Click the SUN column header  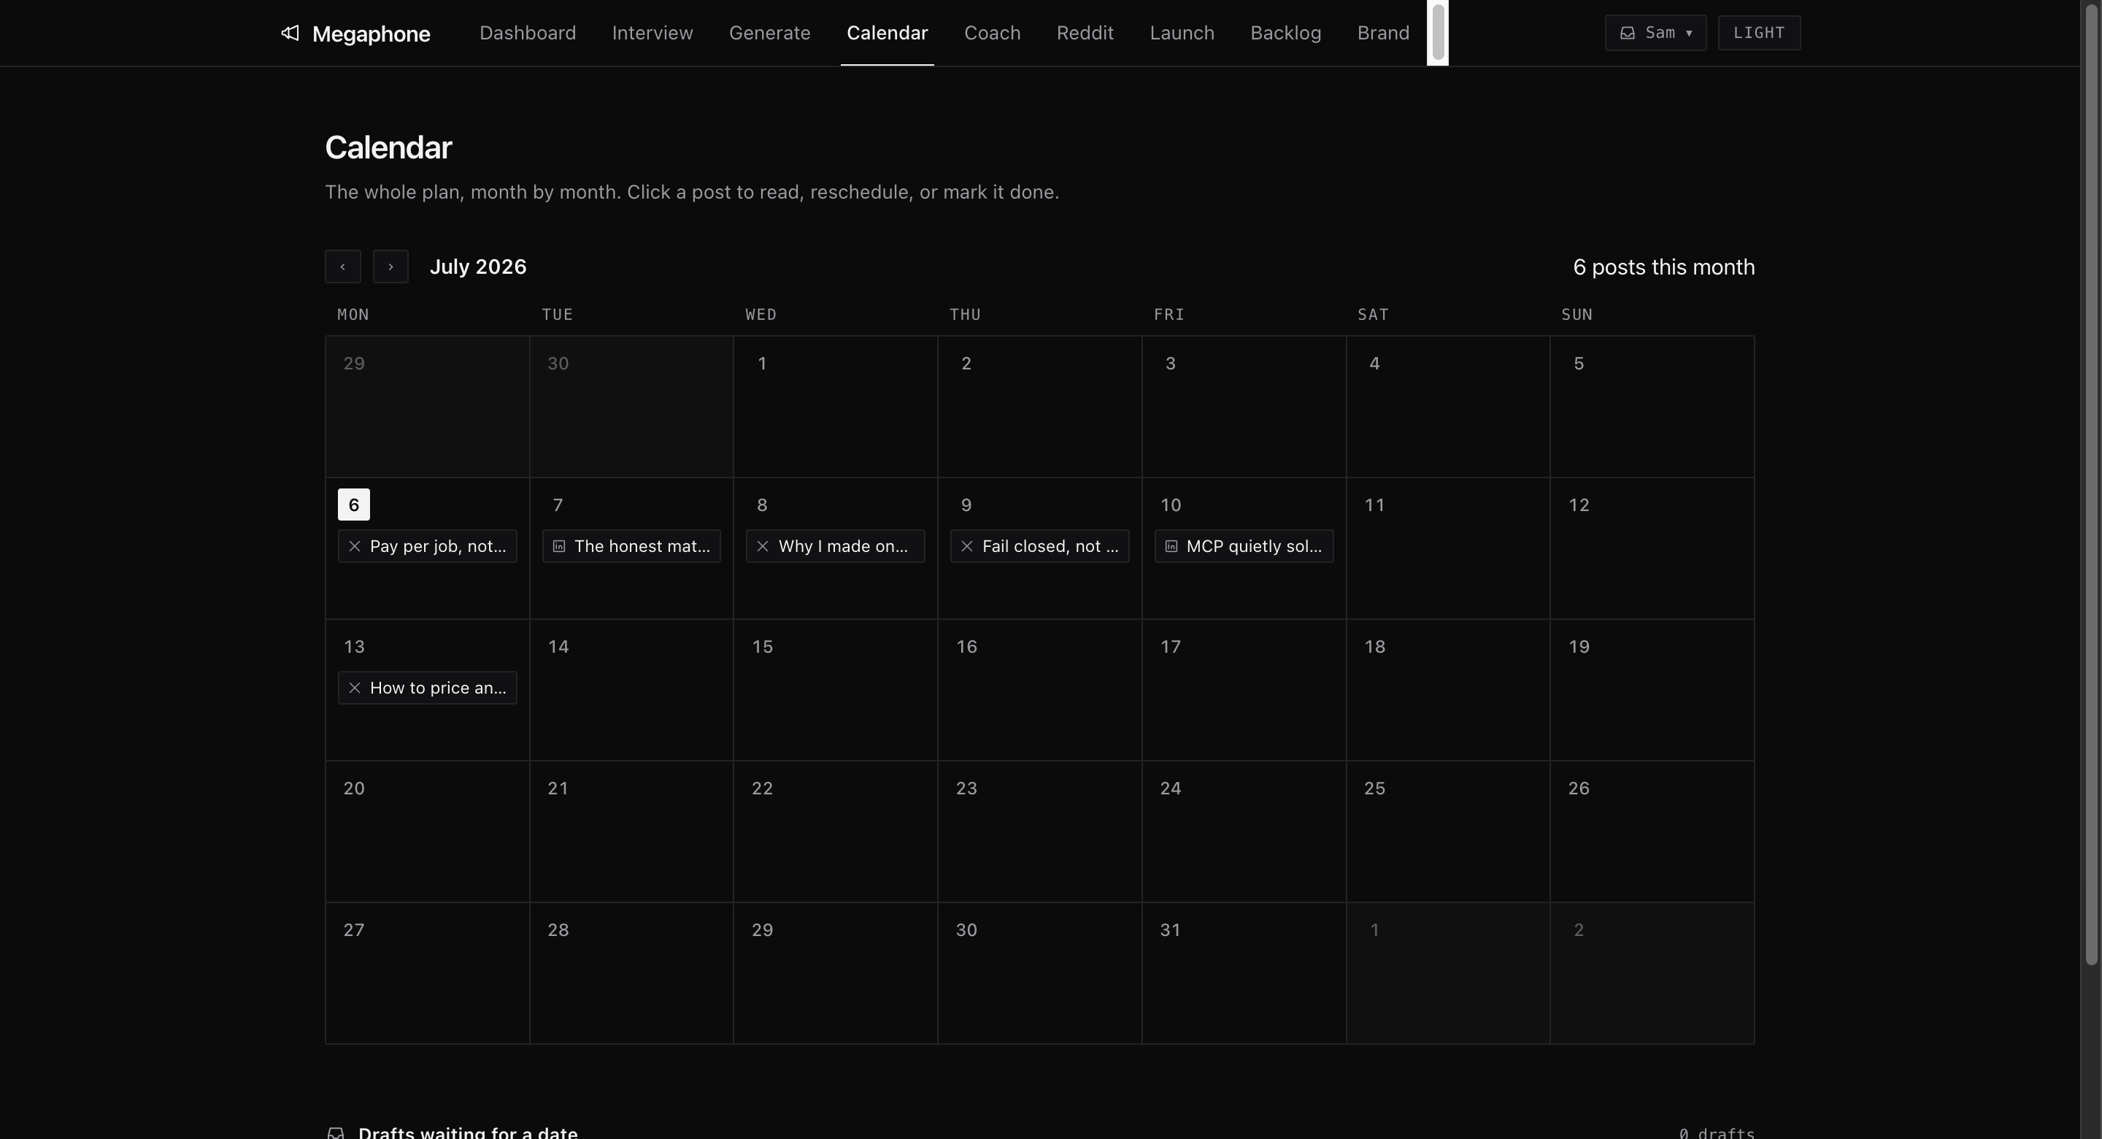point(1577,315)
